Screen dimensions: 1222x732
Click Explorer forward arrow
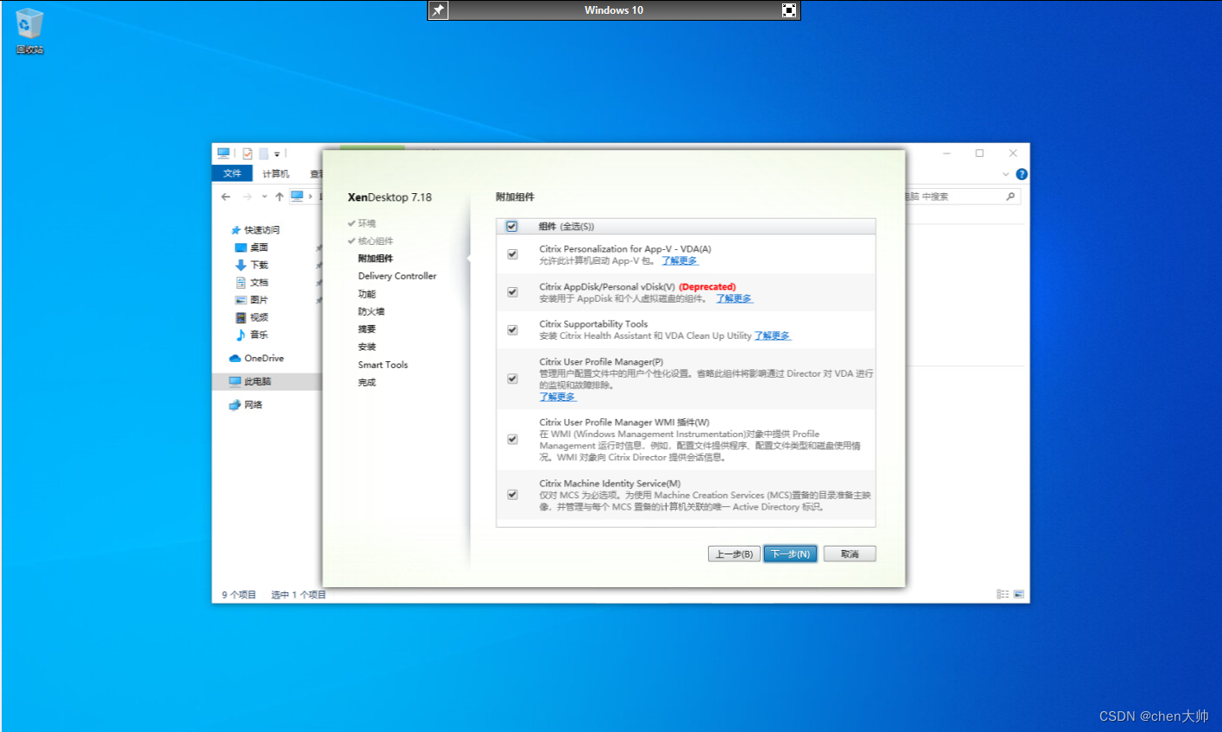247,197
